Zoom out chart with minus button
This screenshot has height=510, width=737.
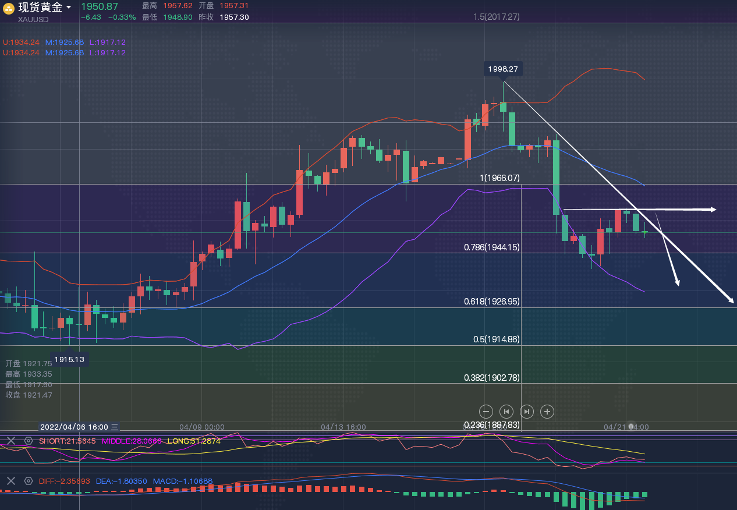(x=487, y=412)
